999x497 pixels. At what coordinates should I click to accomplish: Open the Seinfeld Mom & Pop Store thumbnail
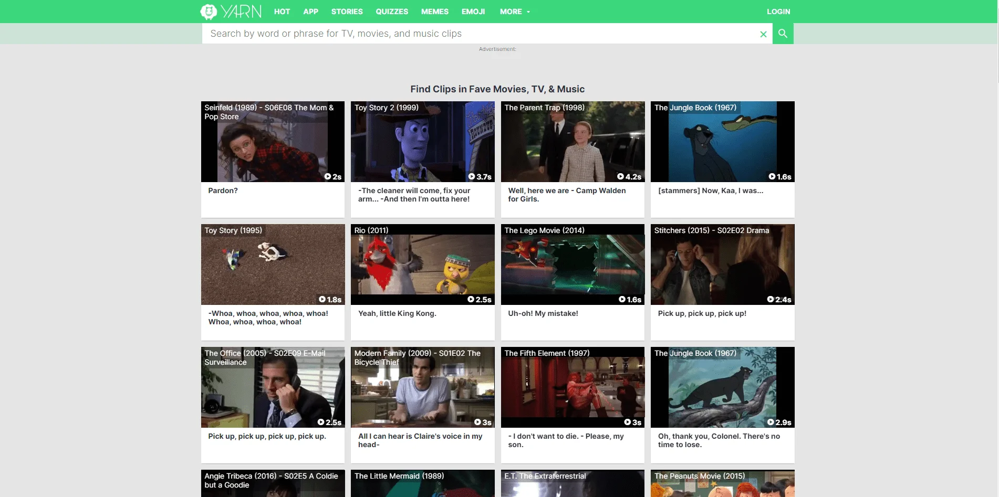273,142
